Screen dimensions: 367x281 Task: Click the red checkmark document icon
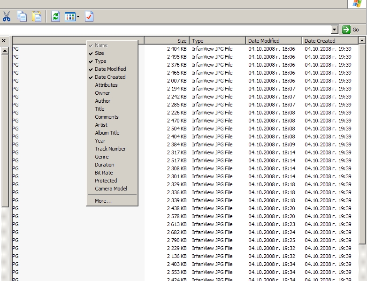click(89, 16)
